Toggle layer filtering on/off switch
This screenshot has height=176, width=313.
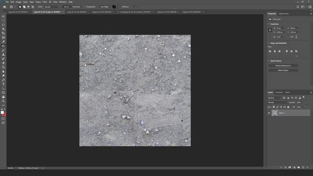coord(304,97)
